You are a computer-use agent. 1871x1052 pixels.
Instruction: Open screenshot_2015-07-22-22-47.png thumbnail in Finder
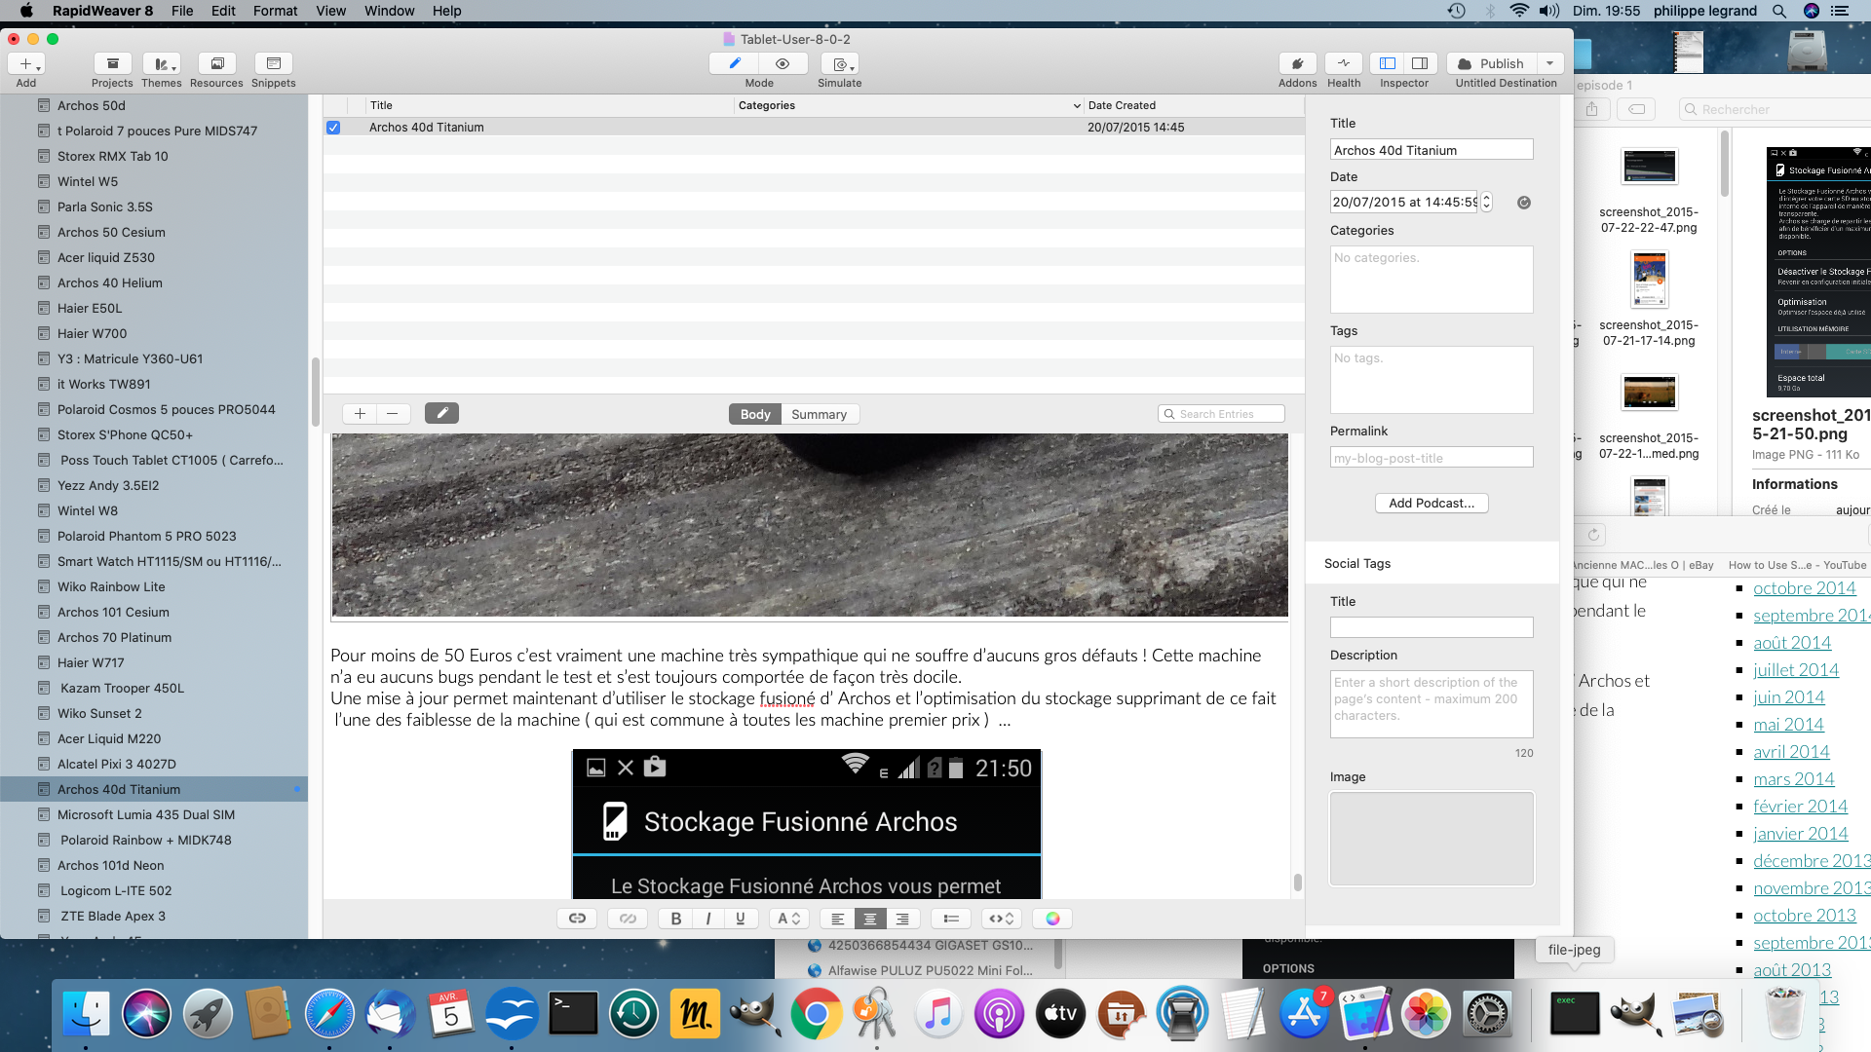coord(1649,168)
